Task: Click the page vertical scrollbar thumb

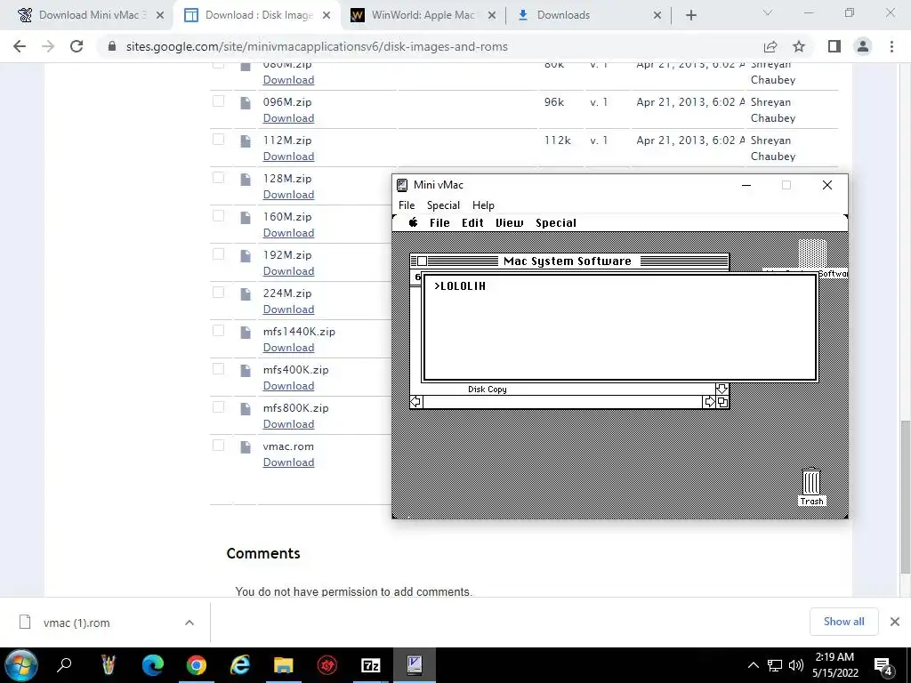Action: point(905,496)
